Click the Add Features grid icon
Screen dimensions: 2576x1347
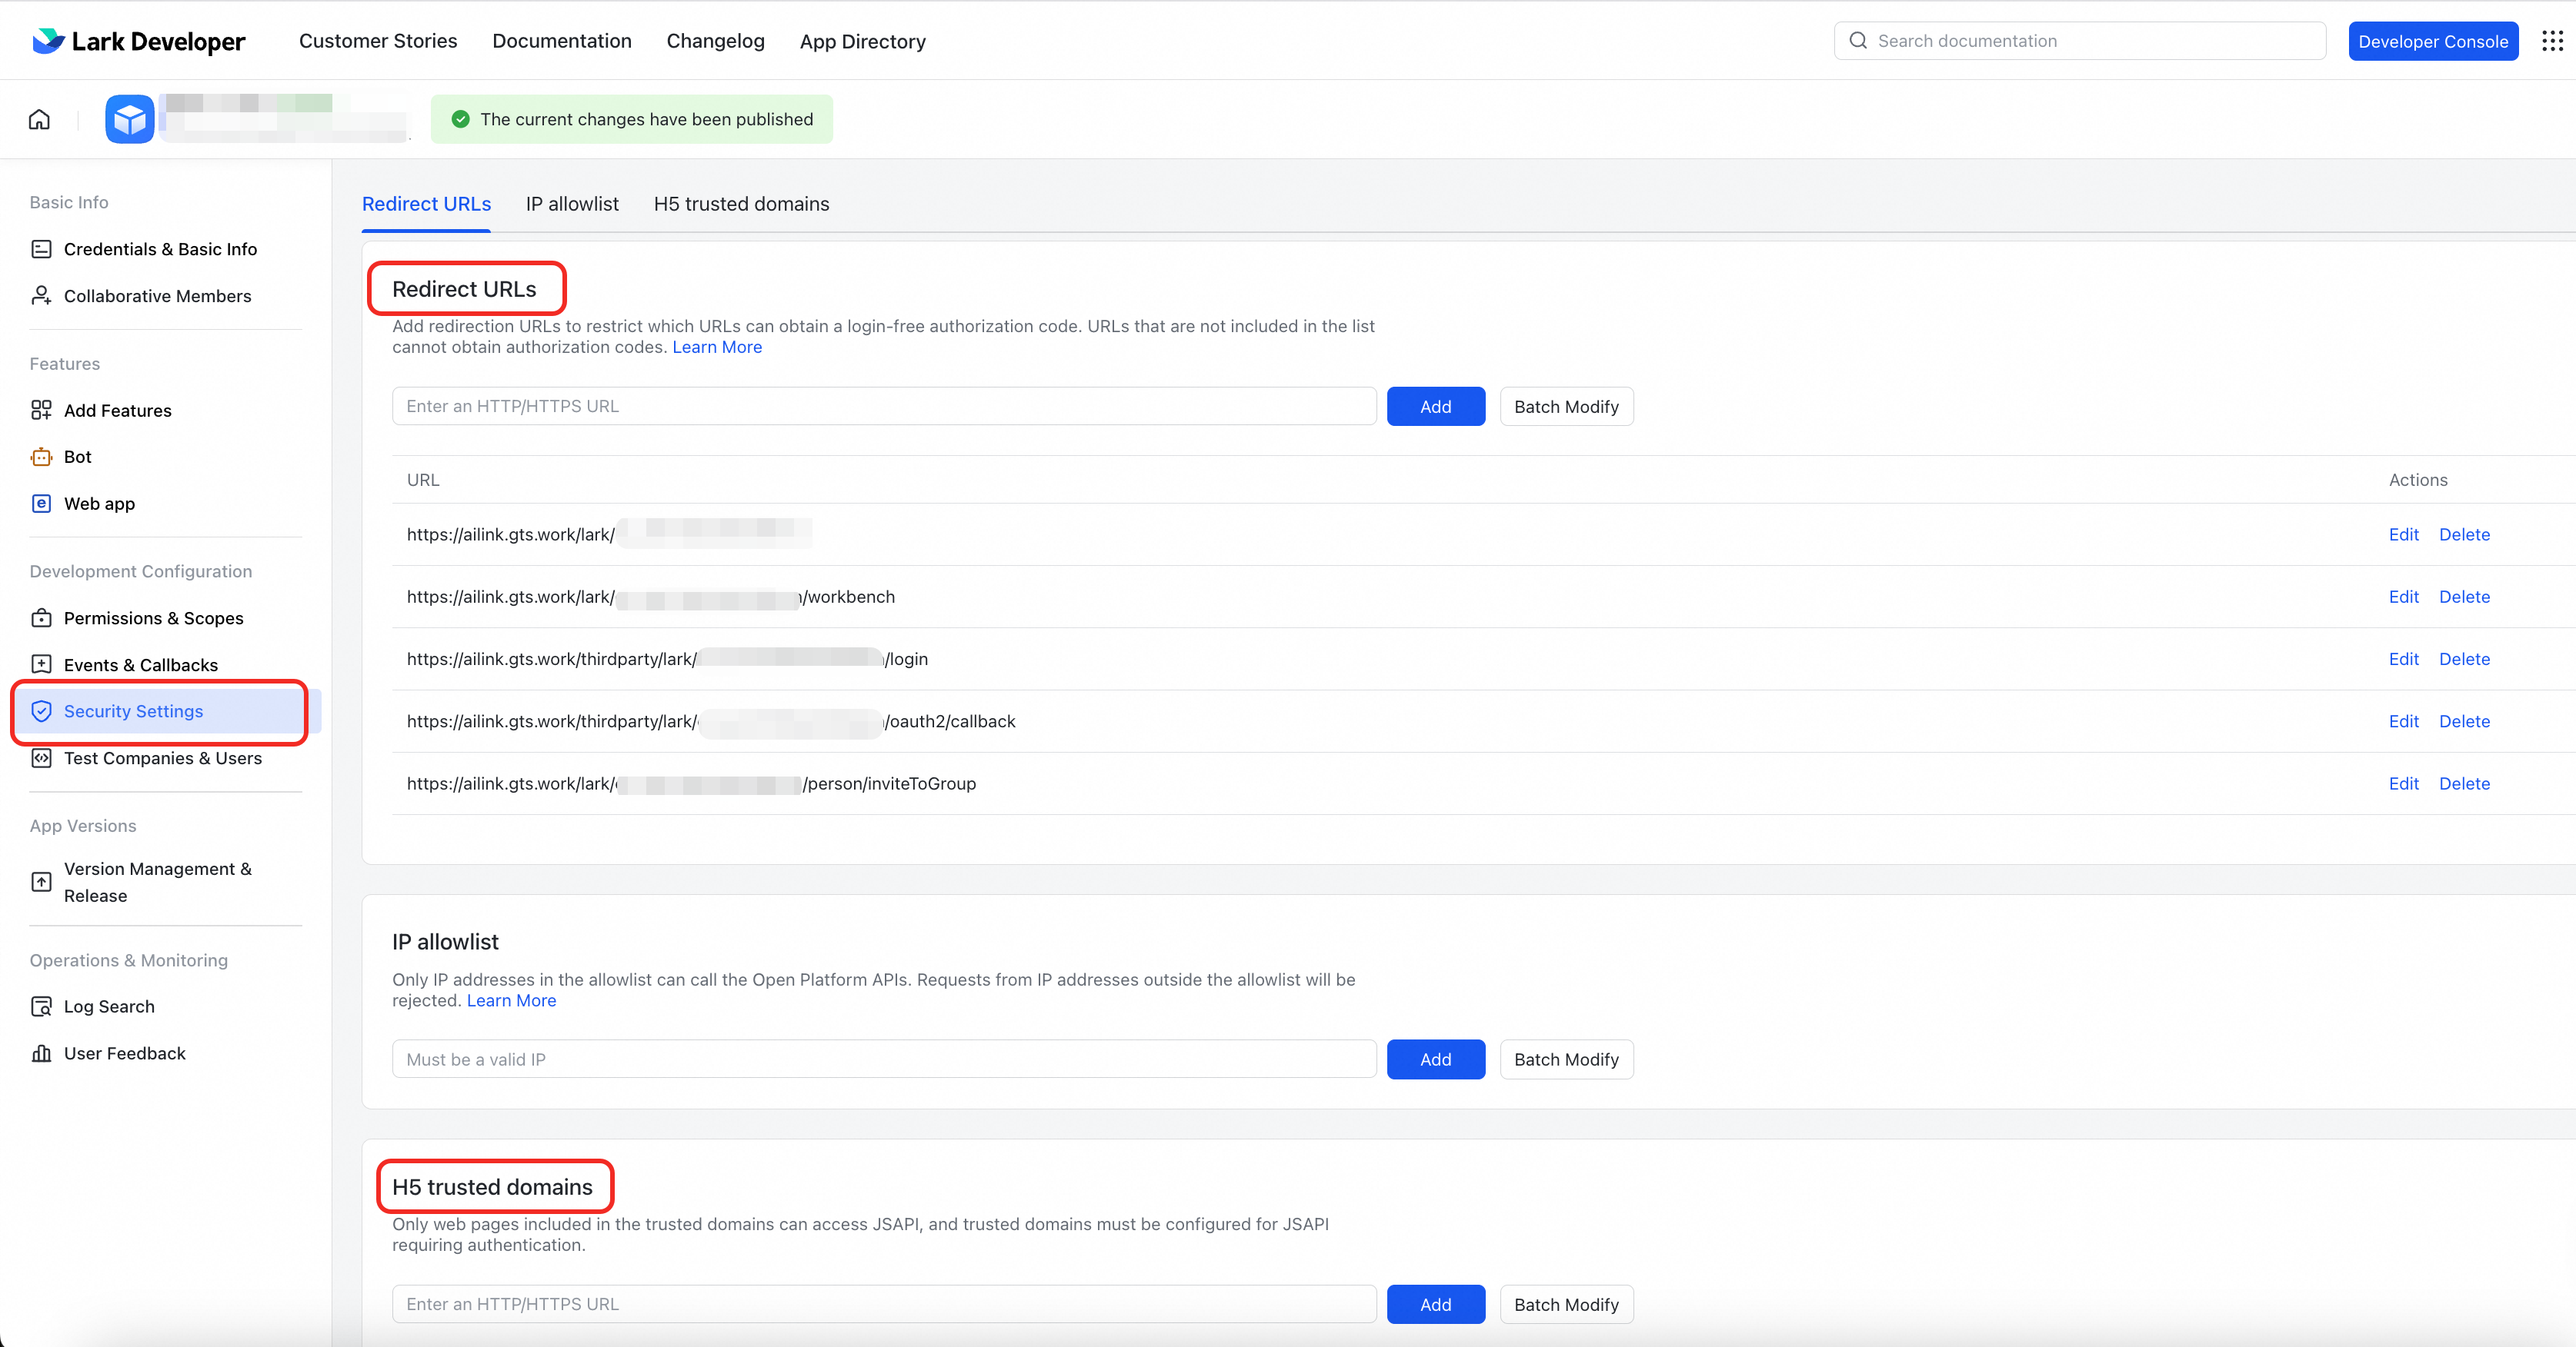41,410
